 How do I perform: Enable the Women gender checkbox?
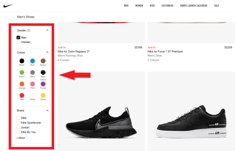(18, 42)
